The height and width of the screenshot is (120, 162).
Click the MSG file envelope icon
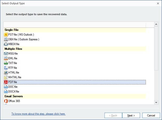coord(6,54)
